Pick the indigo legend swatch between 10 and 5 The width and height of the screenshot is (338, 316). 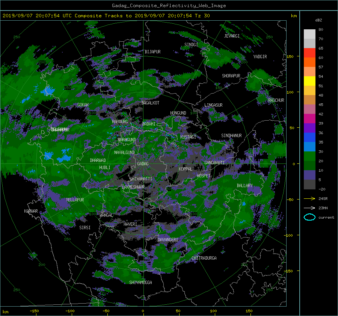(x=309, y=175)
